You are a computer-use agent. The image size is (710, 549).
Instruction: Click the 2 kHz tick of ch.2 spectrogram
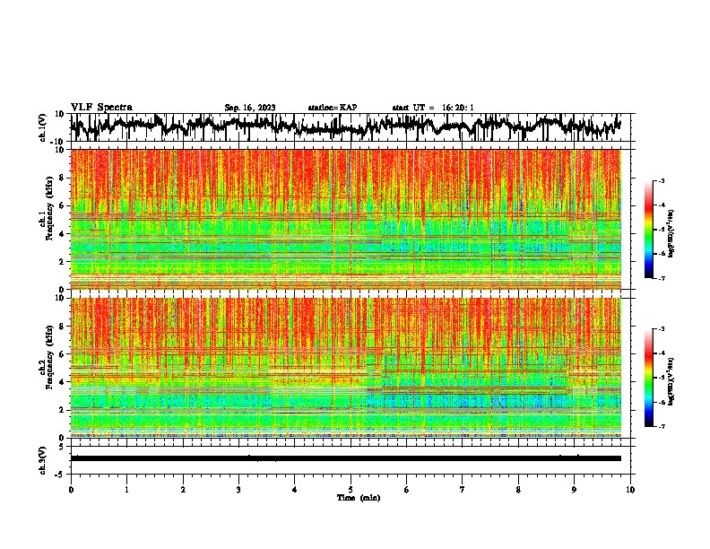63,410
